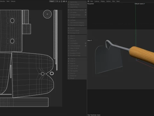Open the viewport Display menu

click(x=103, y=1)
